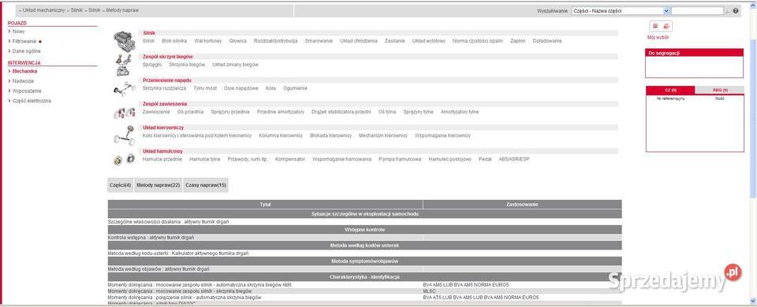Focus the search text field
Image resolution: width=757 pixels, height=307 pixels.
(697, 10)
